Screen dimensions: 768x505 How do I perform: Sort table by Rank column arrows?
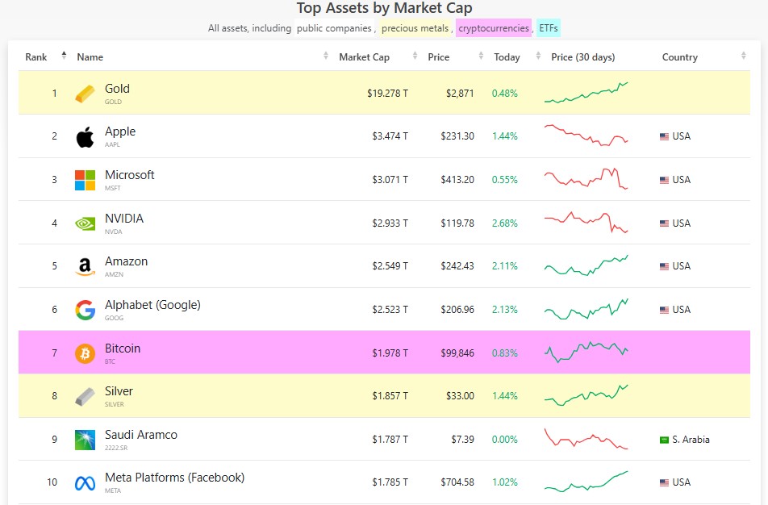(64, 56)
